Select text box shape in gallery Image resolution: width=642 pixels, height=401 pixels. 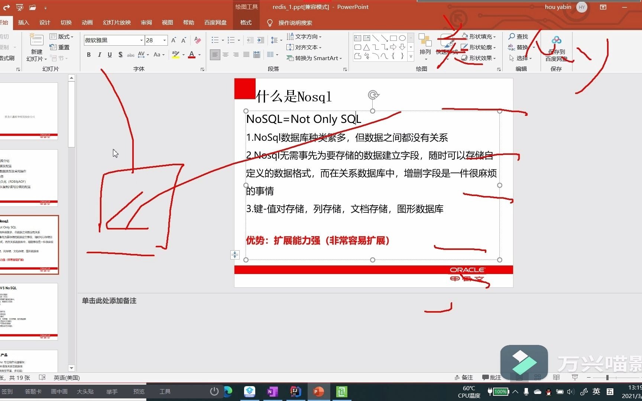click(x=357, y=38)
